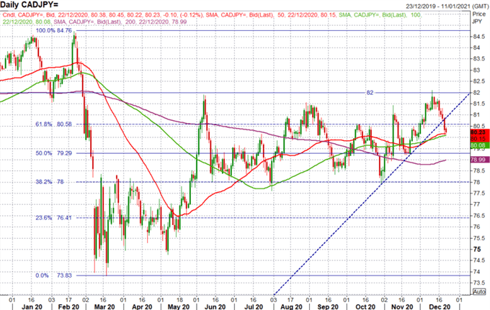Click the 82 label on the horizontal resistance line

370,93
